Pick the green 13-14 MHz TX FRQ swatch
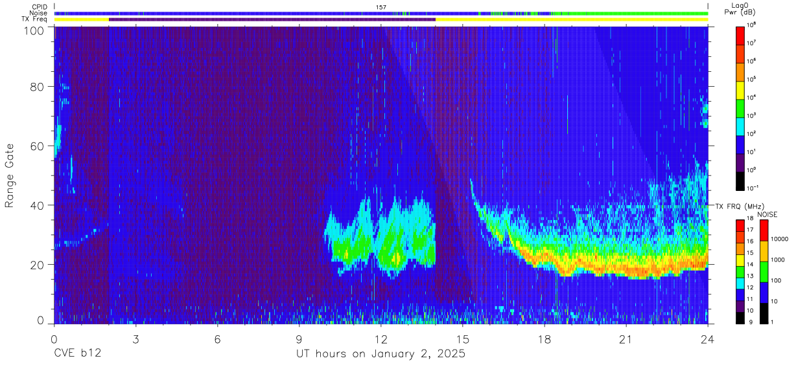 (x=741, y=272)
